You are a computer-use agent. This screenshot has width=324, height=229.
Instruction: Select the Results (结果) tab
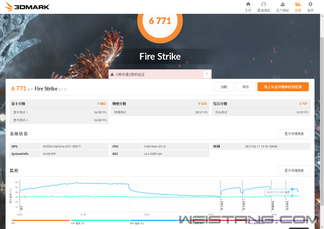(x=298, y=7)
